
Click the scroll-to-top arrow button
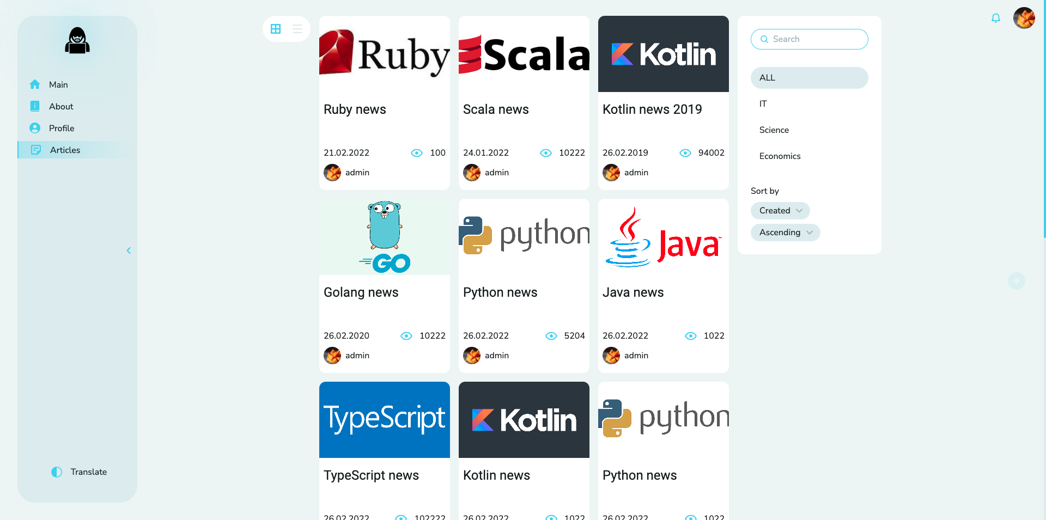tap(1017, 281)
